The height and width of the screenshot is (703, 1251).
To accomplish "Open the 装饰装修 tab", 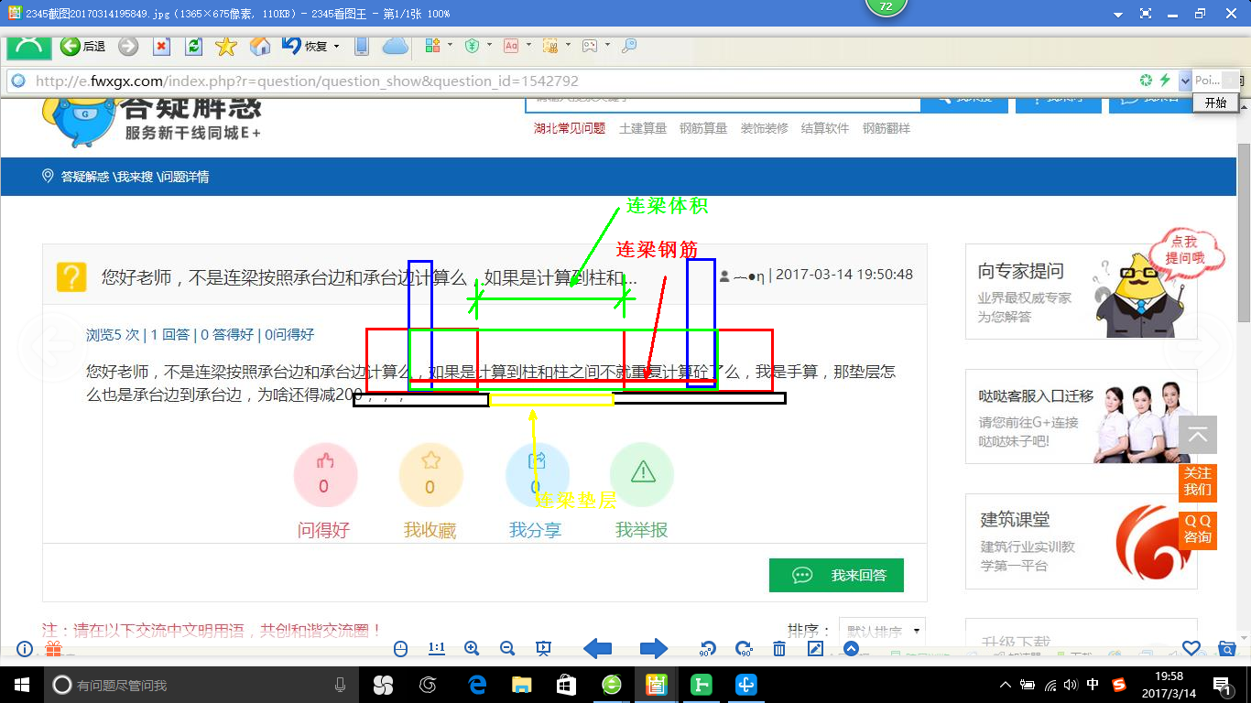I will (x=765, y=129).
